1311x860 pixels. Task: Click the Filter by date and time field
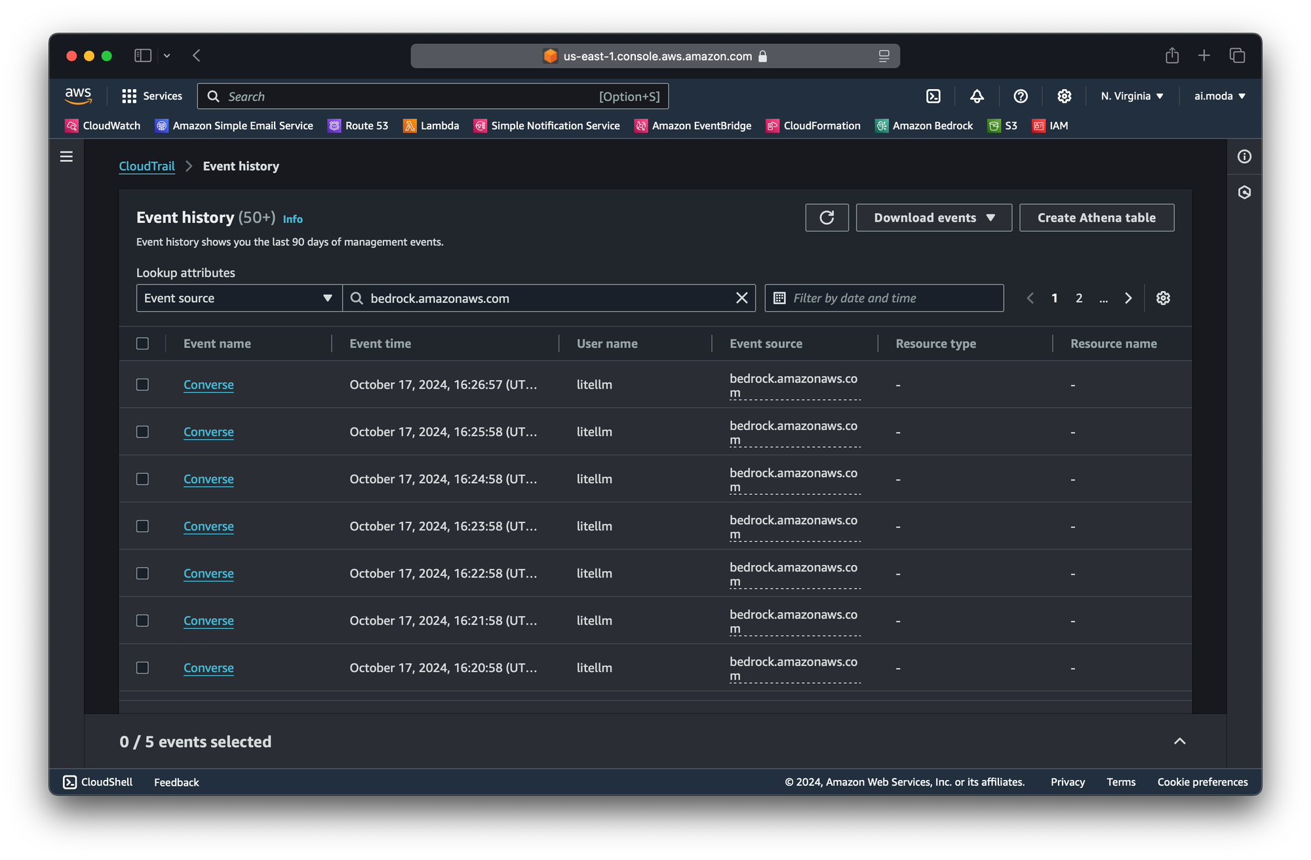884,298
